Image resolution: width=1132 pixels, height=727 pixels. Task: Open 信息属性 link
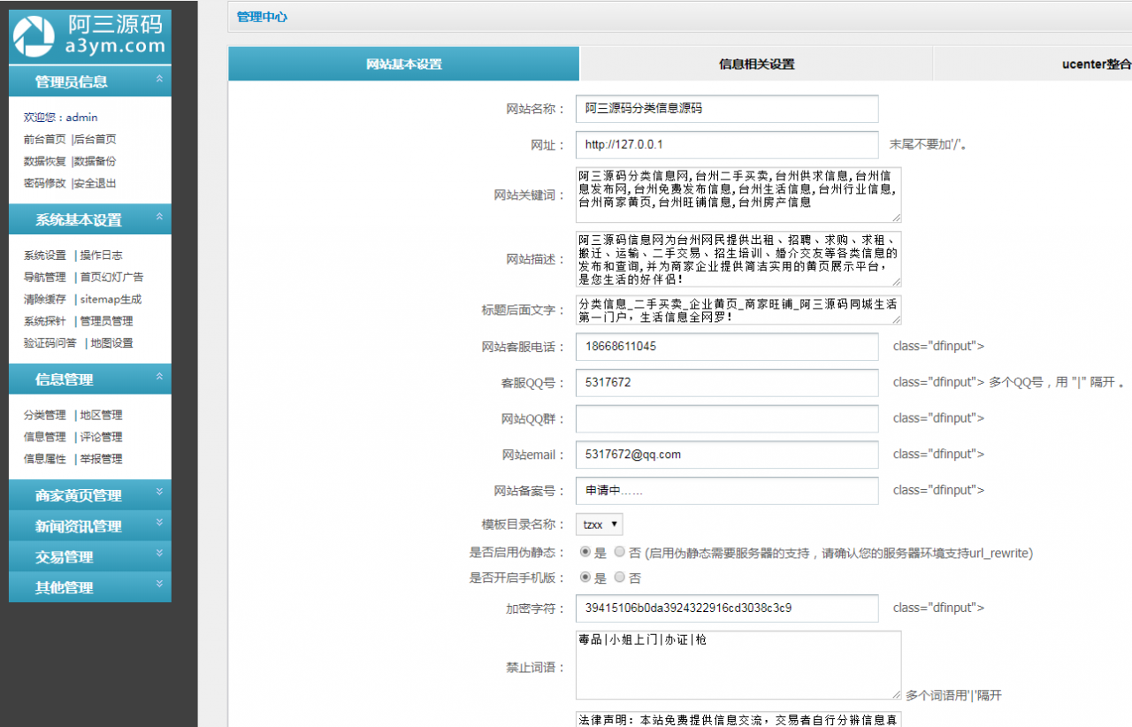45,459
